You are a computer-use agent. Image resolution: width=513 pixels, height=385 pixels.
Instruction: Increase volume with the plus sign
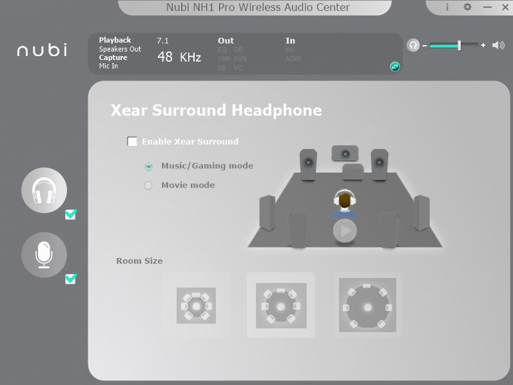click(x=483, y=46)
